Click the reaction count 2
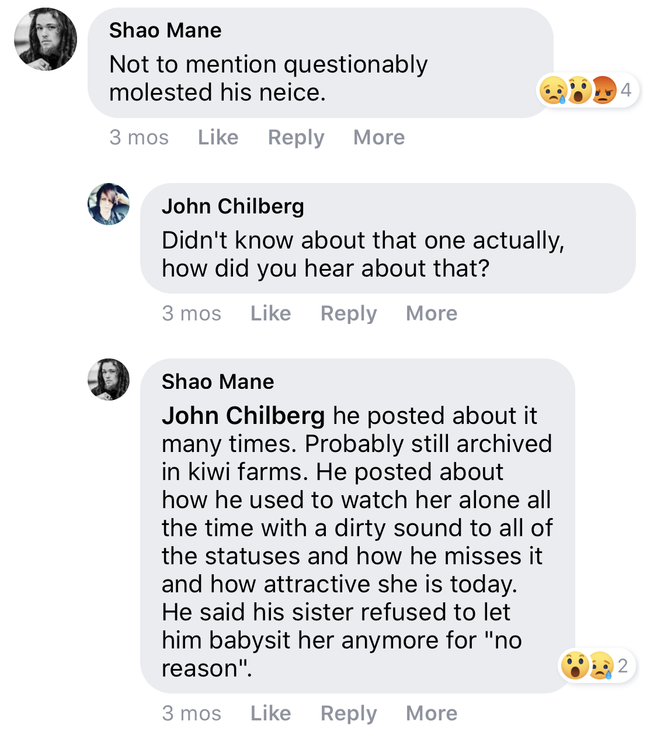 [x=623, y=665]
